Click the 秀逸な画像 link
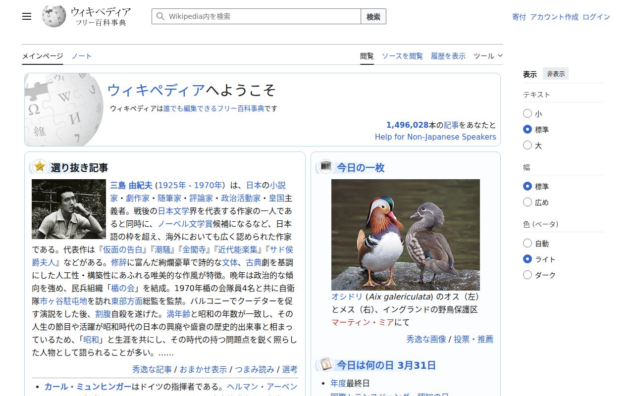Image resolution: width=634 pixels, height=396 pixels. (x=426, y=339)
